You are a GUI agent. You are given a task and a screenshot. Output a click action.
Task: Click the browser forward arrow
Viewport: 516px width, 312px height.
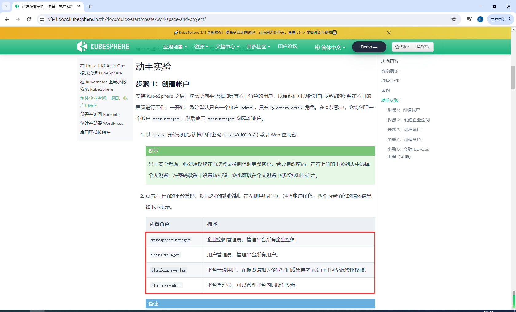click(x=18, y=19)
